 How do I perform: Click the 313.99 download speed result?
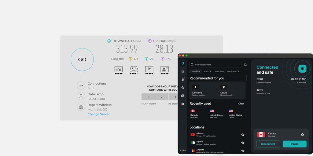coord(127,49)
